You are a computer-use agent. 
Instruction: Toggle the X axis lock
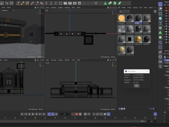pyautogui.click(x=46, y=3)
